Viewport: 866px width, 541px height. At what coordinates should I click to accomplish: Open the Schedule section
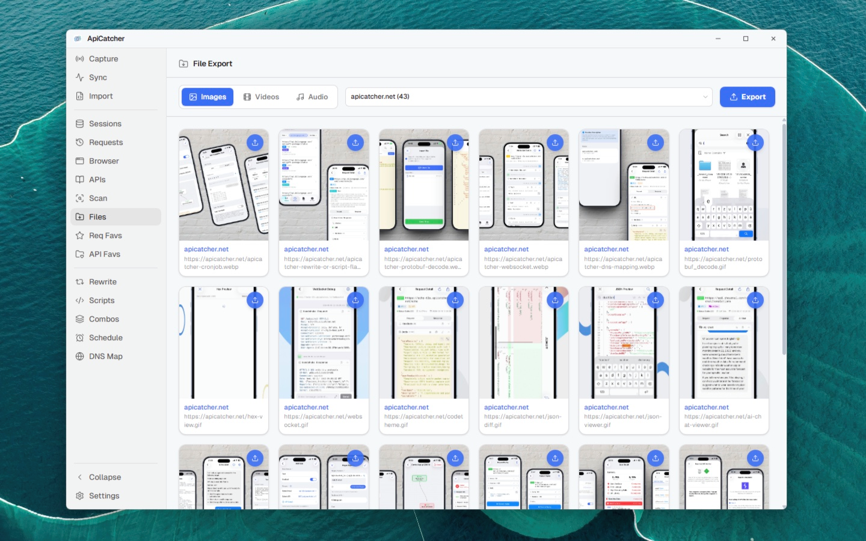tap(116, 338)
